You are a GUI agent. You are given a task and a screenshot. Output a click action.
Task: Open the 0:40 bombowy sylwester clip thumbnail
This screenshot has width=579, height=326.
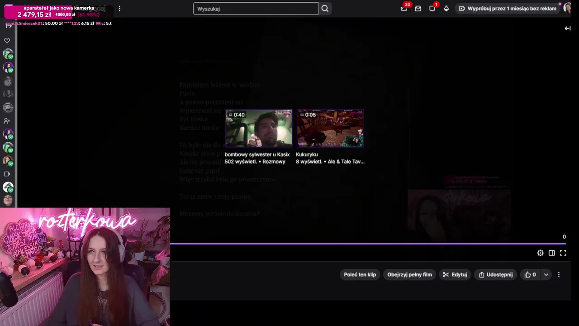pyautogui.click(x=259, y=129)
